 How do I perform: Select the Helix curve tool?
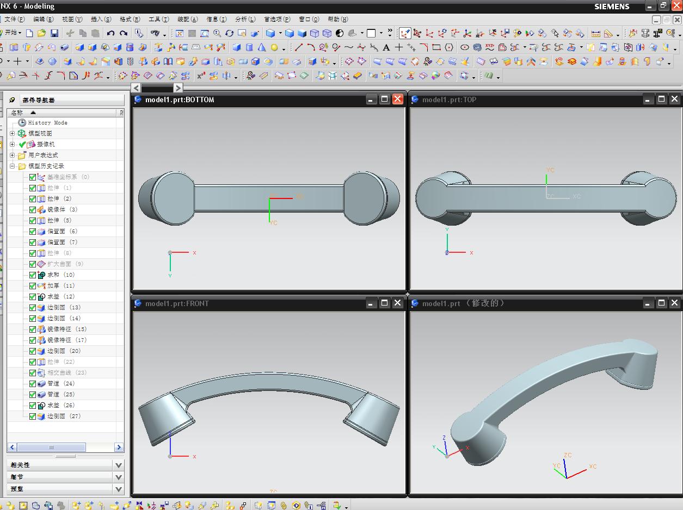(x=477, y=47)
